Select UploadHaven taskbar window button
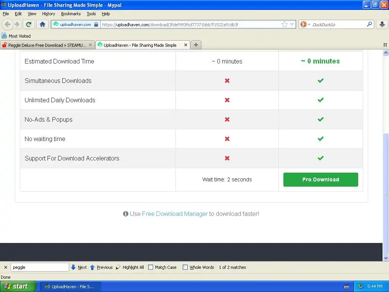The width and height of the screenshot is (389, 292). [70, 287]
